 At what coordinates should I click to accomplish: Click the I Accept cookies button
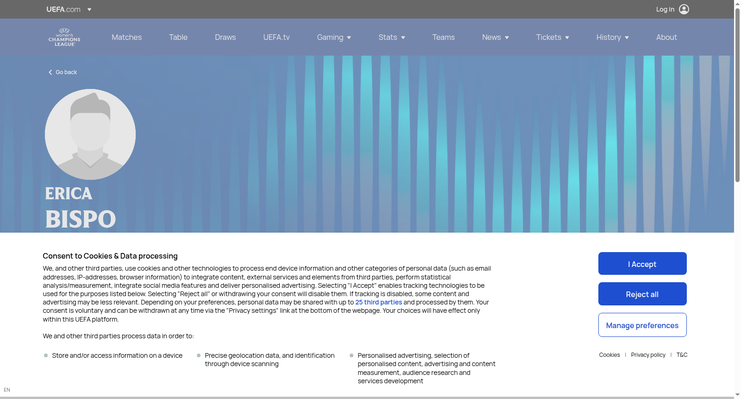pyautogui.click(x=642, y=264)
